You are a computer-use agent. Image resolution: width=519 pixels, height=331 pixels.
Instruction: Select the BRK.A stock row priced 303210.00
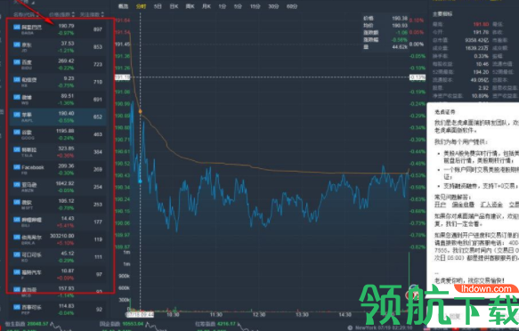[58, 239]
